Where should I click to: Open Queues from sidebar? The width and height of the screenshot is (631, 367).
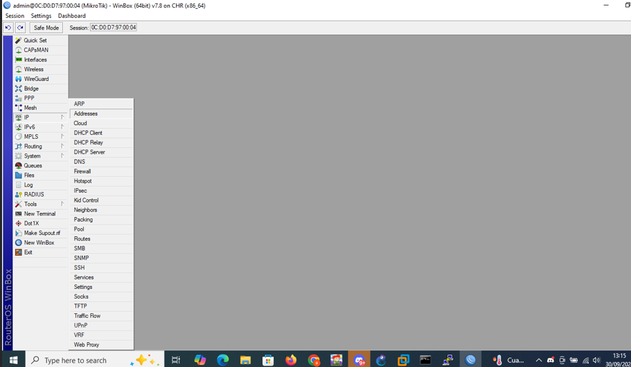[40, 165]
